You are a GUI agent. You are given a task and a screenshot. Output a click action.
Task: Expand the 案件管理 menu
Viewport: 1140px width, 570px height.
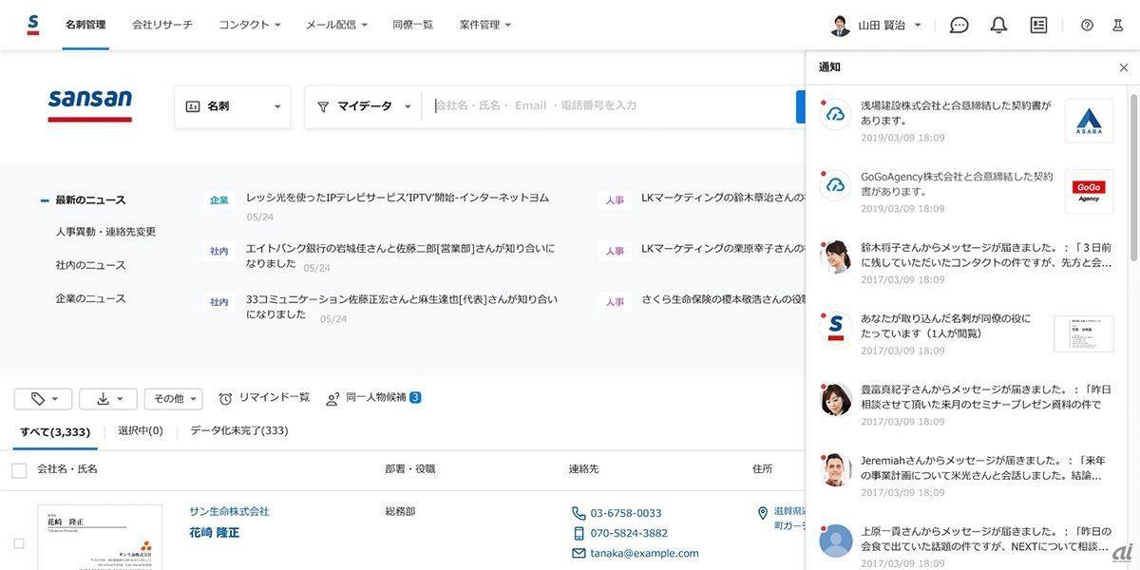484,25
